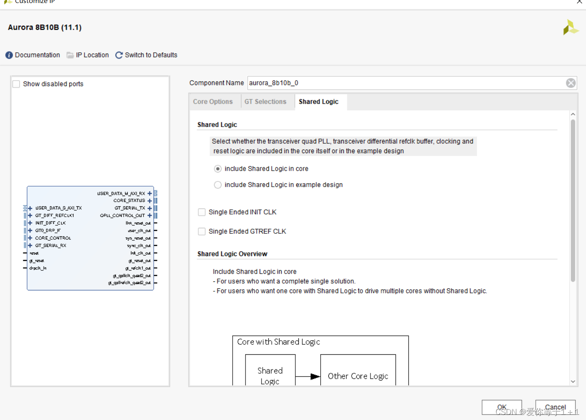Screen dimensions: 586x420
Task: Click the Switch to Defaults refresh icon
Action: pos(119,55)
